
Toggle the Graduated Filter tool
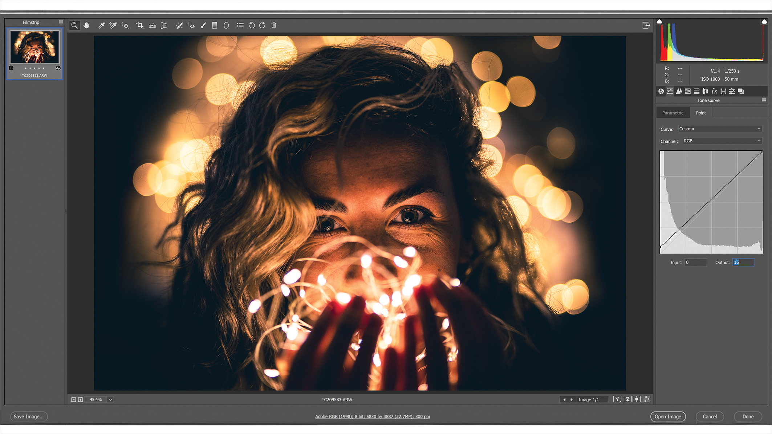coord(215,25)
